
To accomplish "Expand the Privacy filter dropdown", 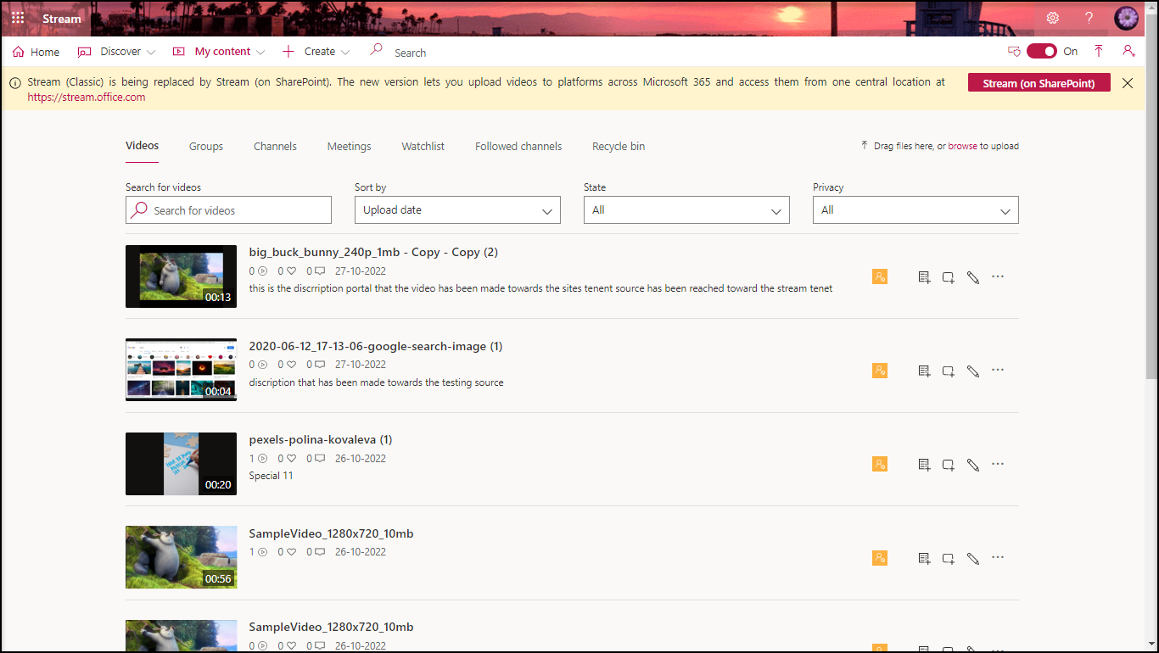I will click(x=915, y=210).
